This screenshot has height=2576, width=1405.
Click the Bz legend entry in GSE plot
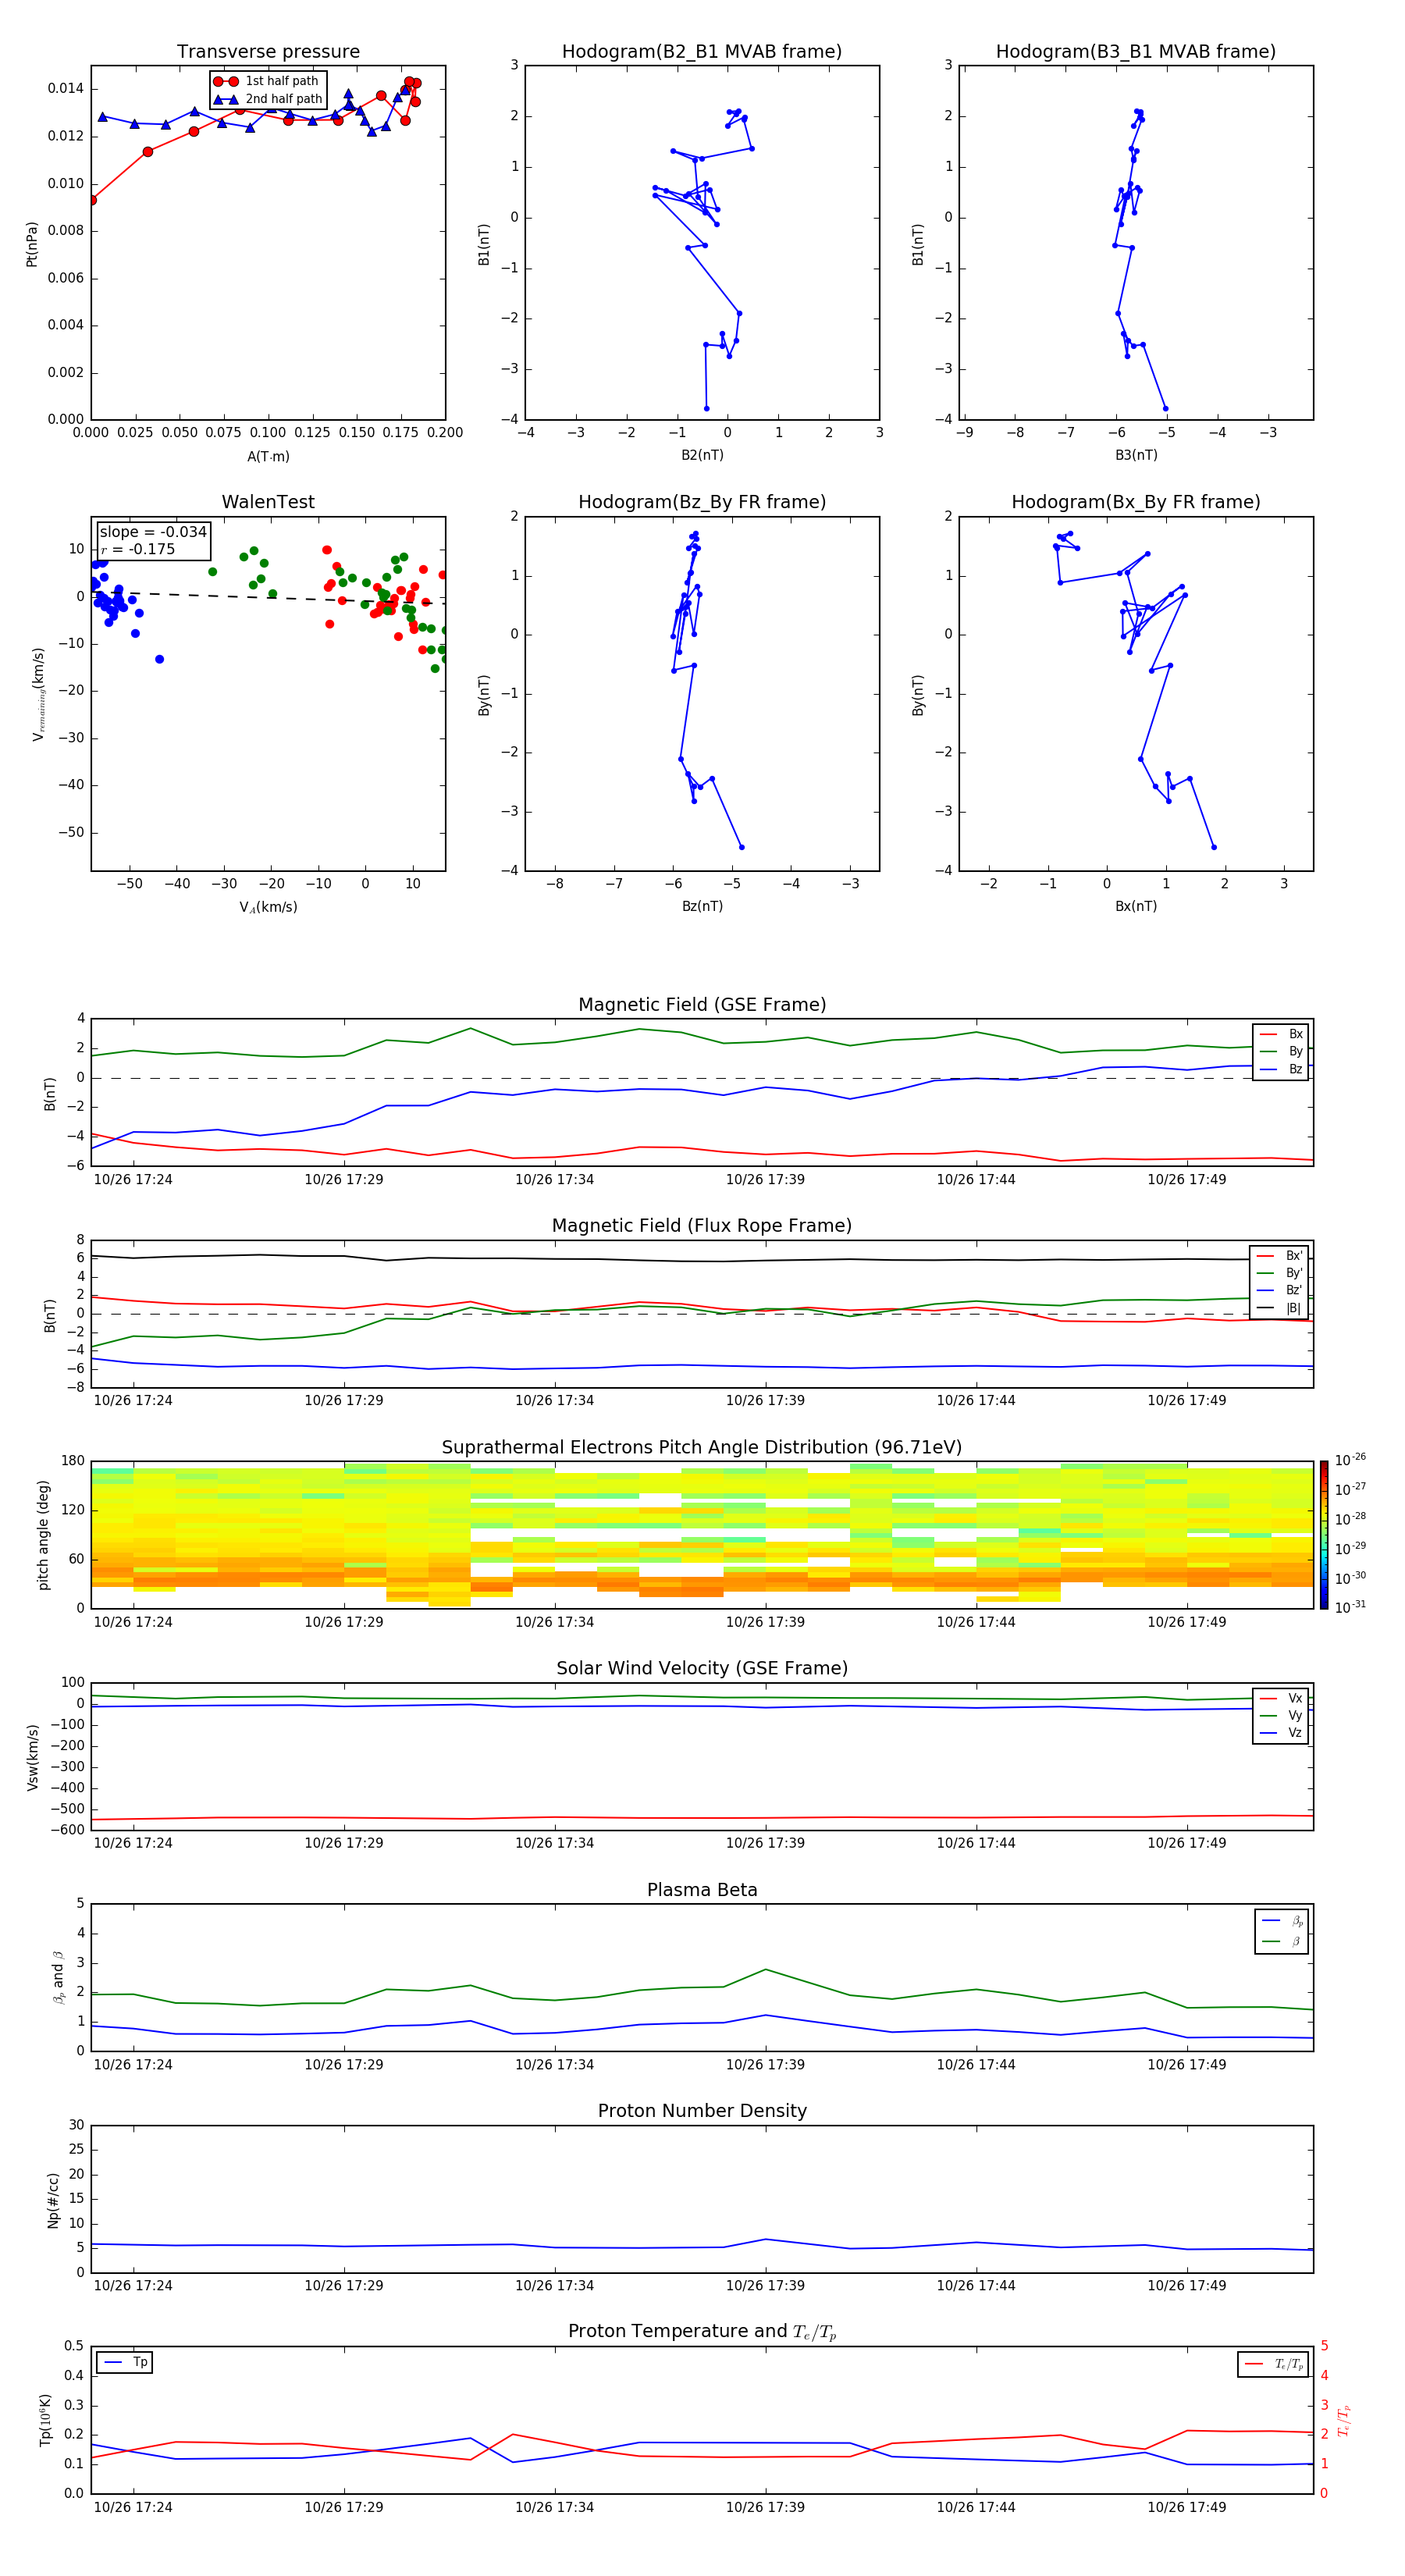(x=1281, y=1069)
